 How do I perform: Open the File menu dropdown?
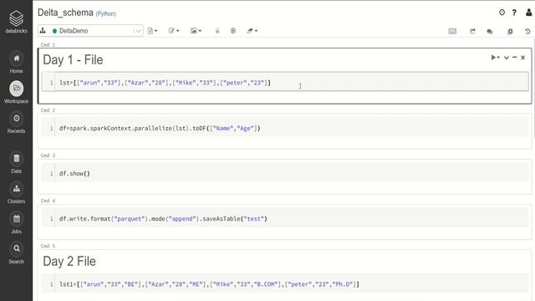coord(152,31)
